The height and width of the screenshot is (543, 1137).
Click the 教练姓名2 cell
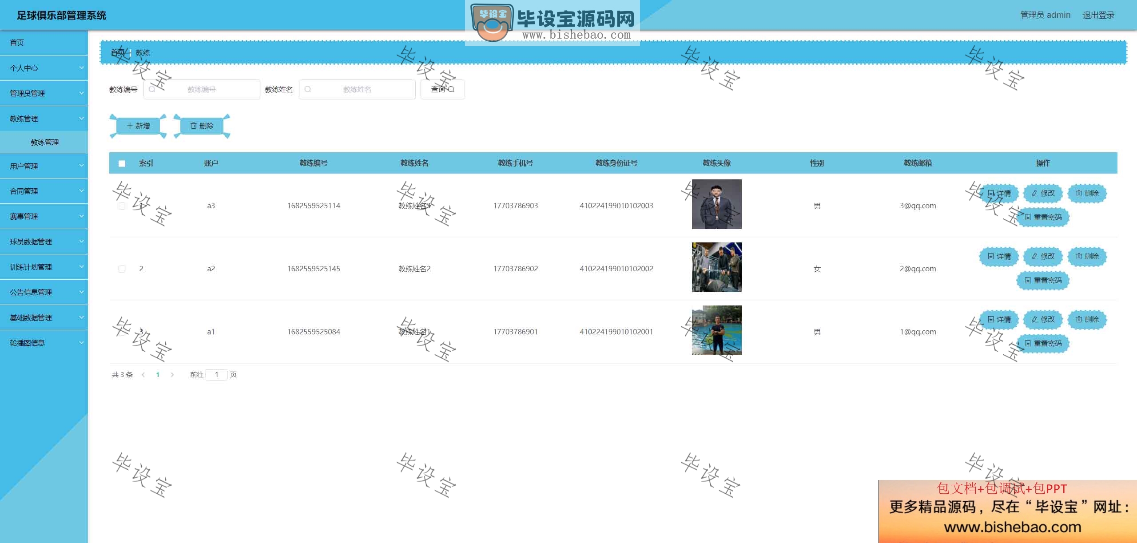[414, 269]
